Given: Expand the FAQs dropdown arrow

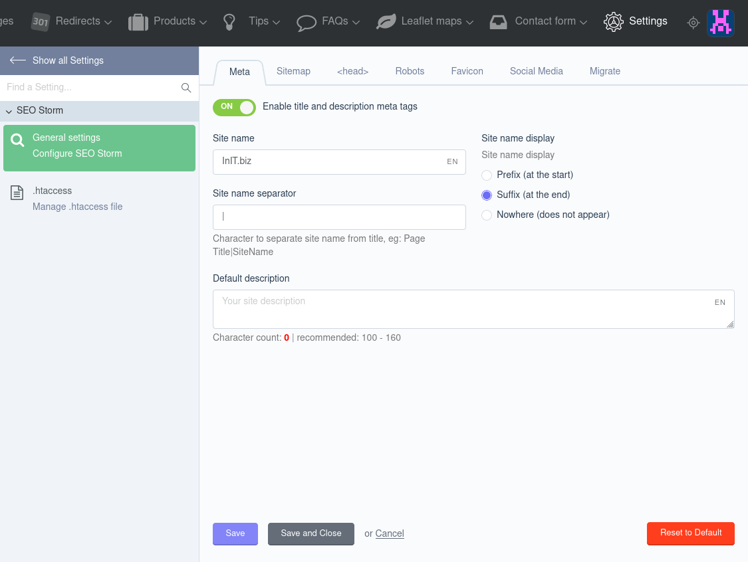Looking at the screenshot, I should [x=356, y=23].
